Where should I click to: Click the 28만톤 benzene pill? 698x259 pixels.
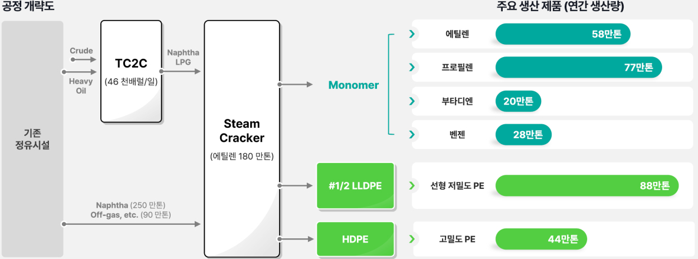click(523, 135)
